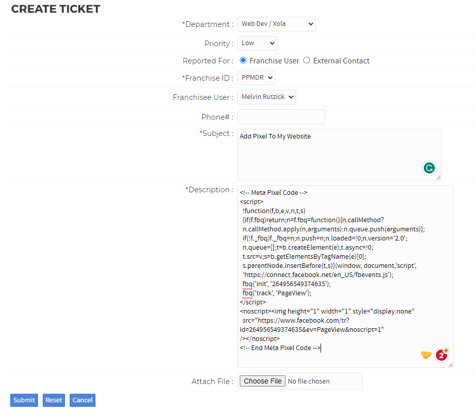Click the "No file chosen" text

coord(308,381)
